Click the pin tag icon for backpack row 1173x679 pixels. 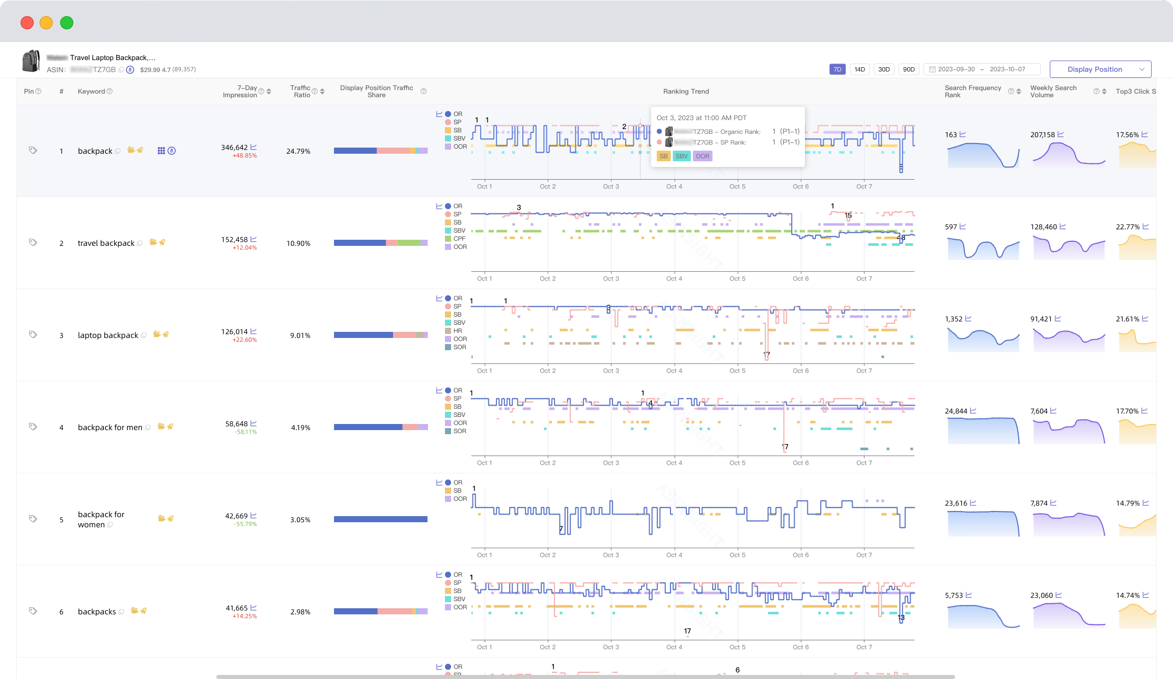(33, 151)
